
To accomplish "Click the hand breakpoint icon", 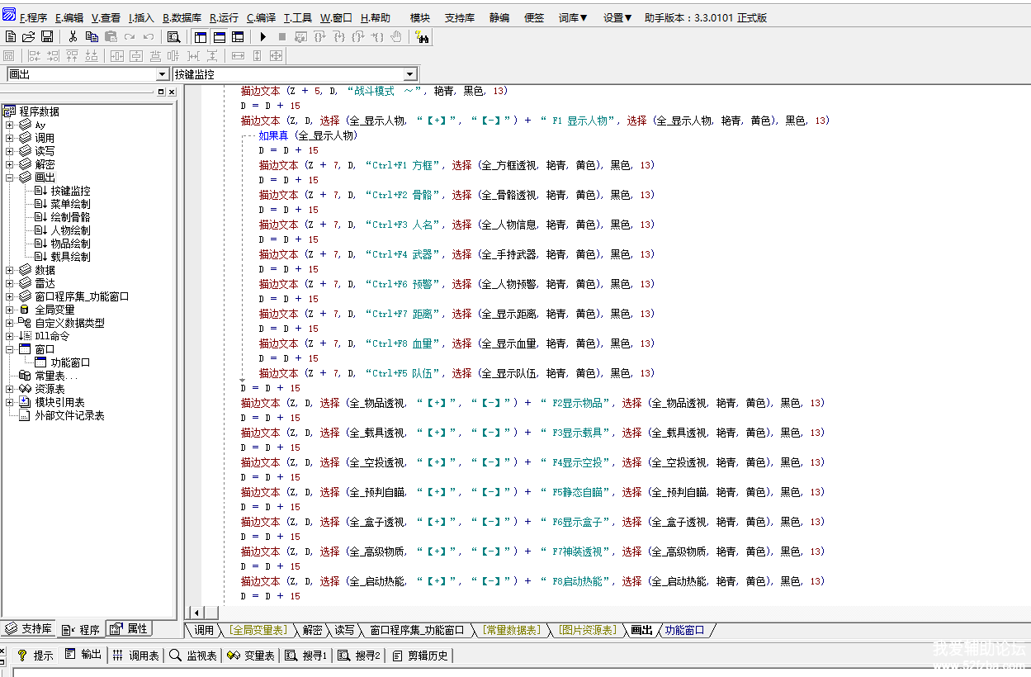I will 395,36.
